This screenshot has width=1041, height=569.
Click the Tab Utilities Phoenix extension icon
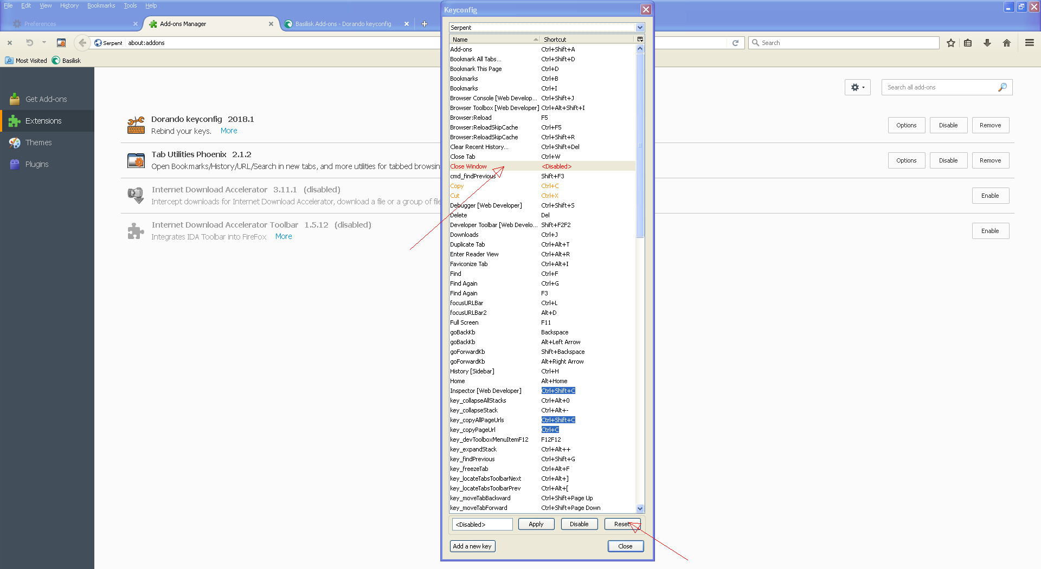click(x=136, y=160)
